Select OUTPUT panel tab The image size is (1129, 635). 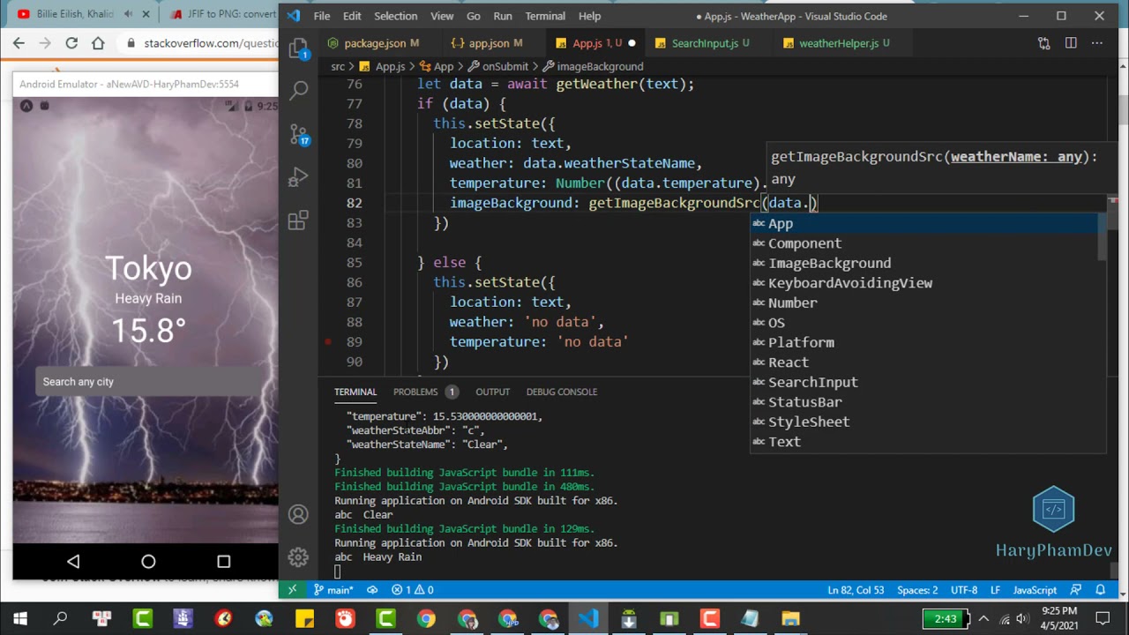tap(492, 392)
